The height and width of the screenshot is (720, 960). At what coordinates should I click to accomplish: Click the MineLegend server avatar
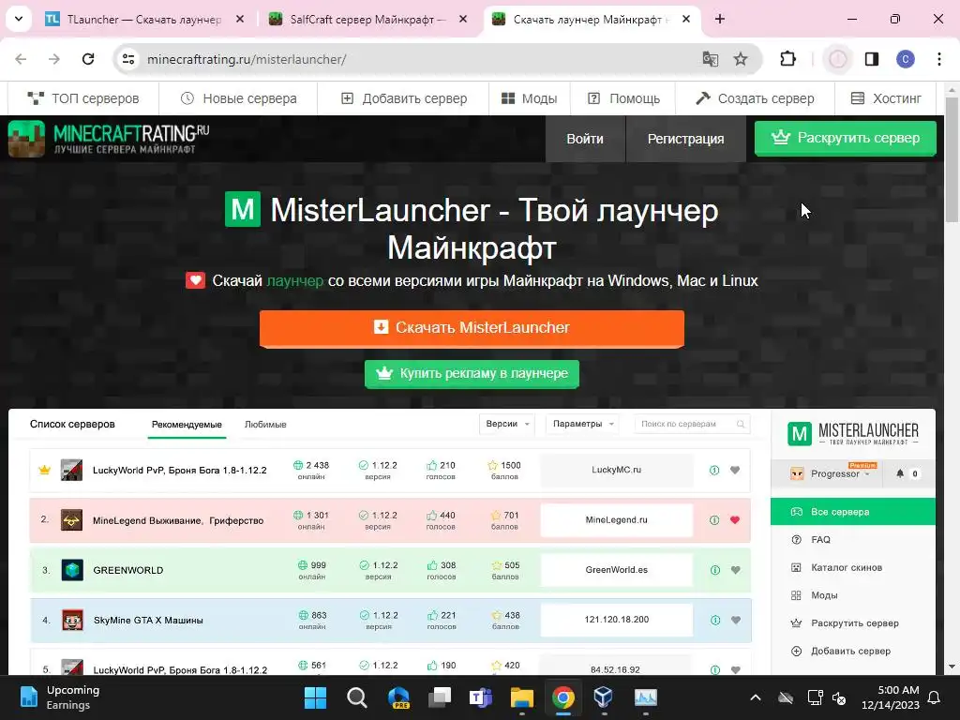click(71, 520)
